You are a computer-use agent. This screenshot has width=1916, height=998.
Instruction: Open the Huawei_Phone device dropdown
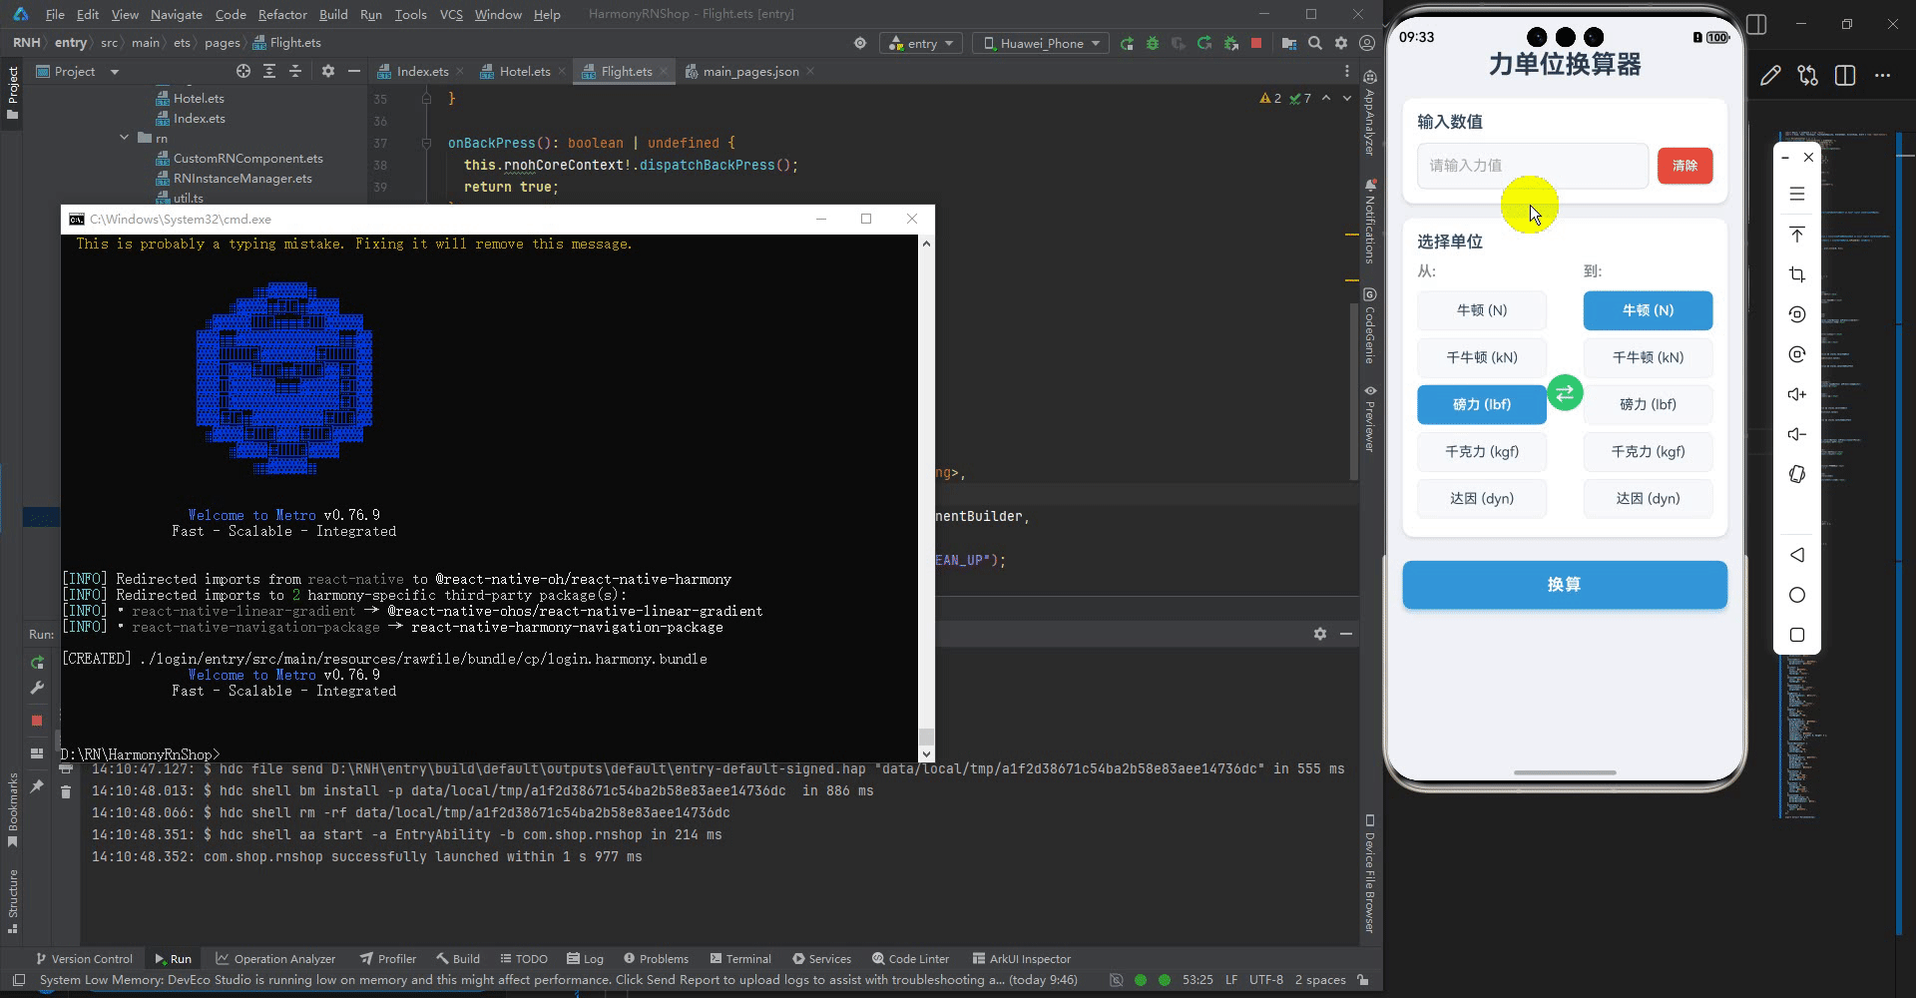coord(1042,44)
